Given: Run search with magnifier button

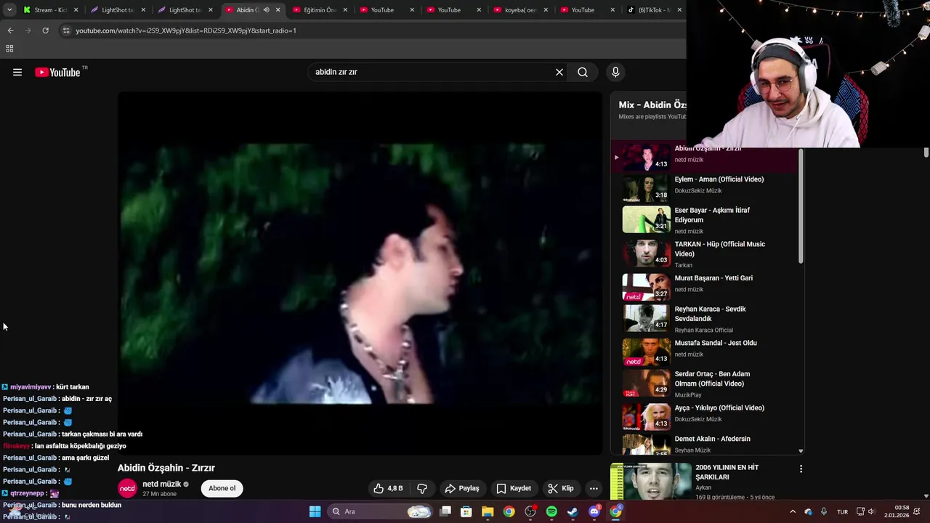Looking at the screenshot, I should click(583, 72).
